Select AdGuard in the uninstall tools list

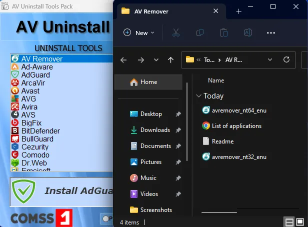click(61, 75)
